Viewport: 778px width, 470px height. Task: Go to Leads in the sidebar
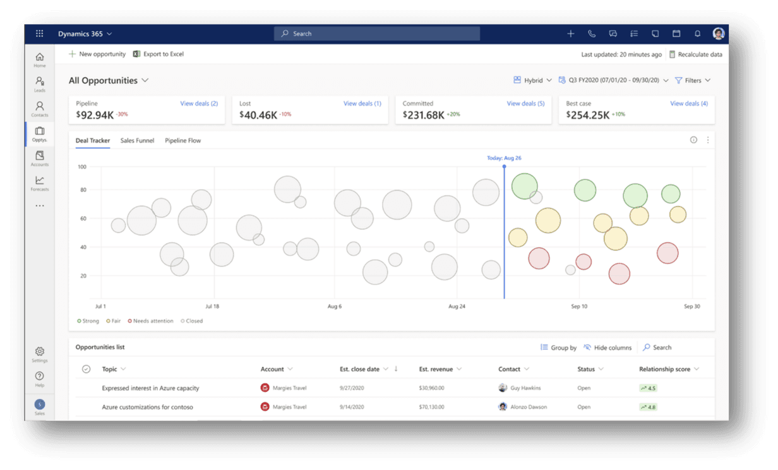pyautogui.click(x=40, y=84)
